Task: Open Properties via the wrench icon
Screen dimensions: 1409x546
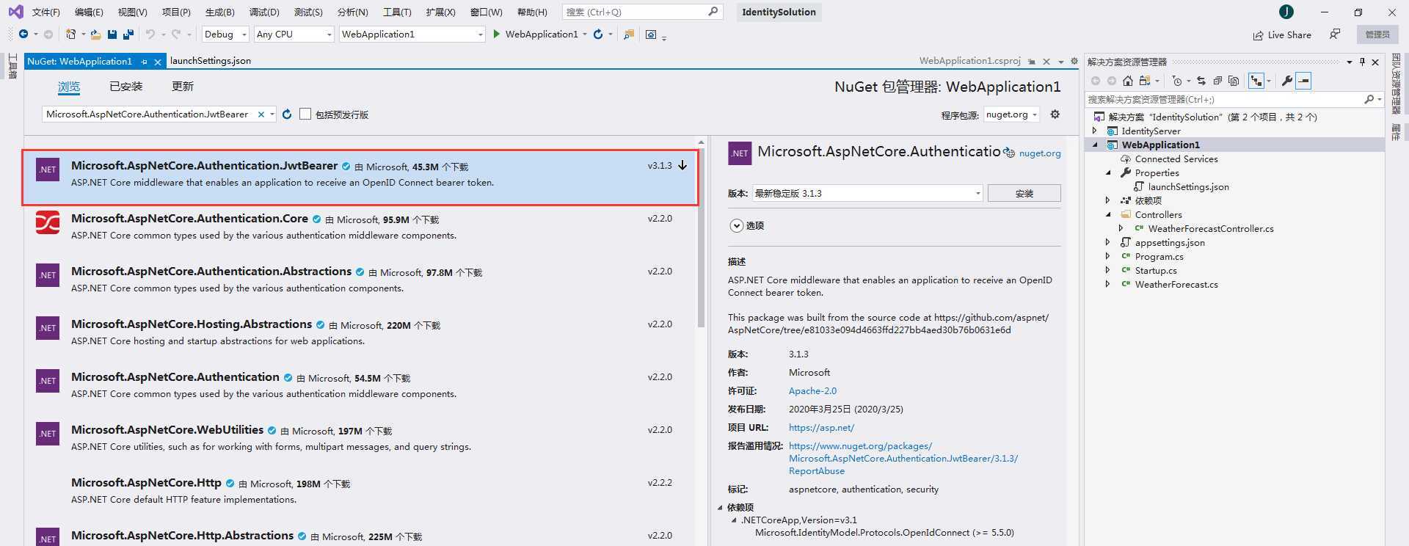Action: 1286,81
